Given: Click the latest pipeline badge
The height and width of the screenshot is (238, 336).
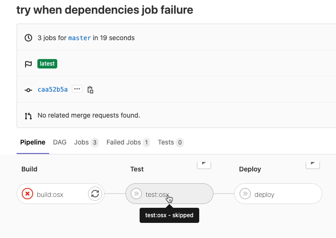Looking at the screenshot, I should (47, 63).
